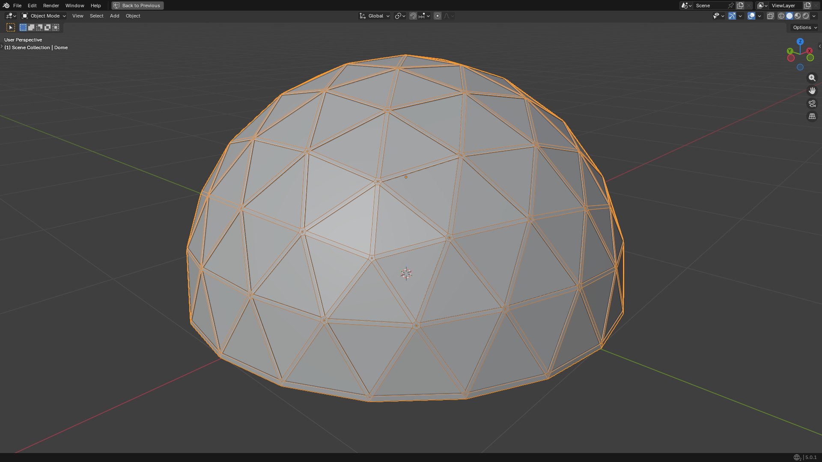This screenshot has width=822, height=462.
Task: Expand viewport shading options dropdown
Action: (814, 16)
